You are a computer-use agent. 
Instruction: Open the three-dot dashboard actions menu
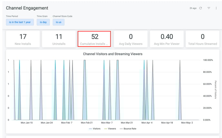tap(216, 8)
